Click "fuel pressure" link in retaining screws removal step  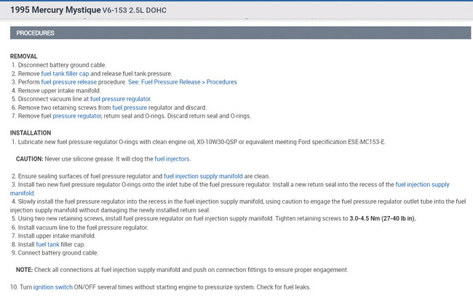click(x=130, y=107)
